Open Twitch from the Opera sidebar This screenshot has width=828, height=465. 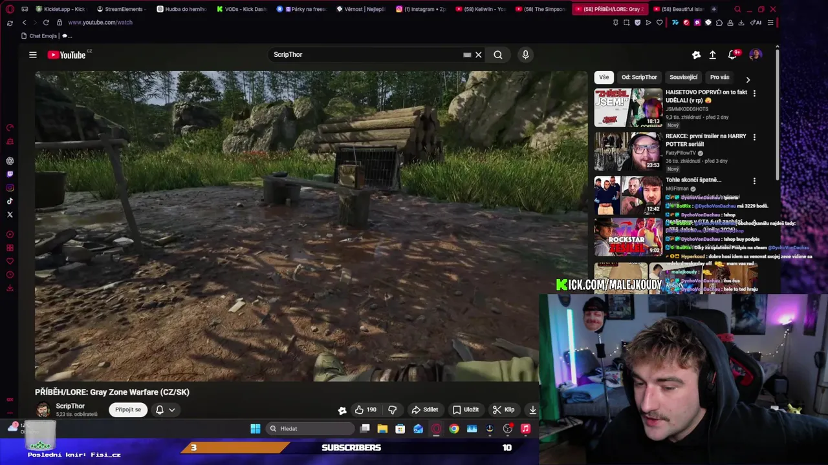pos(10,174)
